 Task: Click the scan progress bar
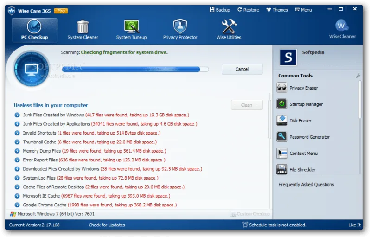tap(135, 69)
